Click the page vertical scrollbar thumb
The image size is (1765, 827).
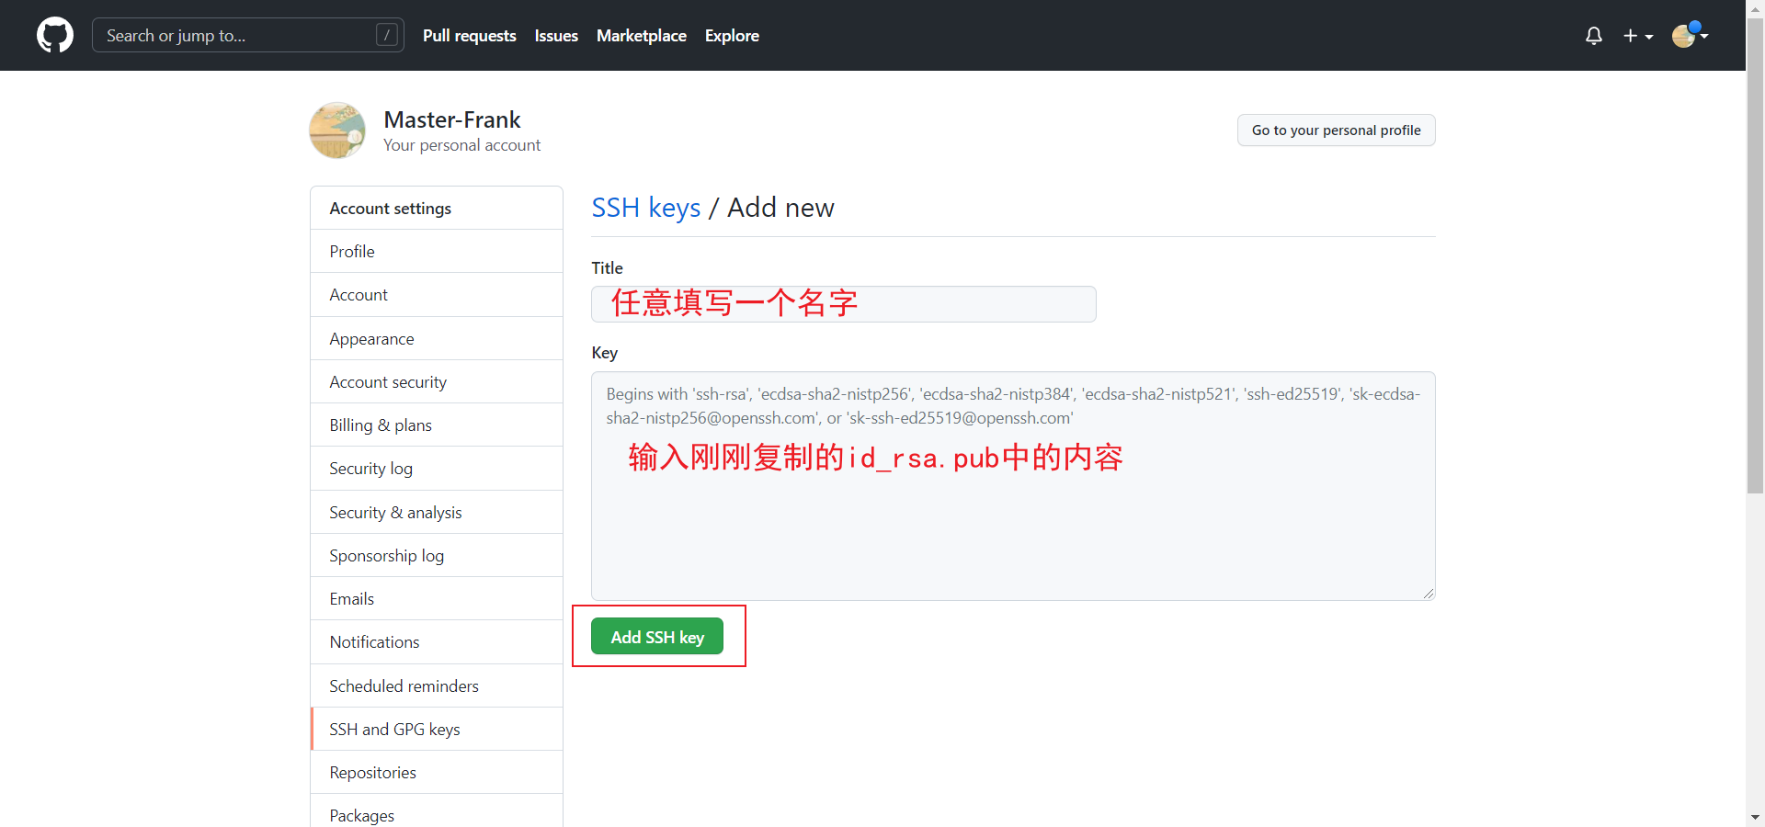[1755, 255]
